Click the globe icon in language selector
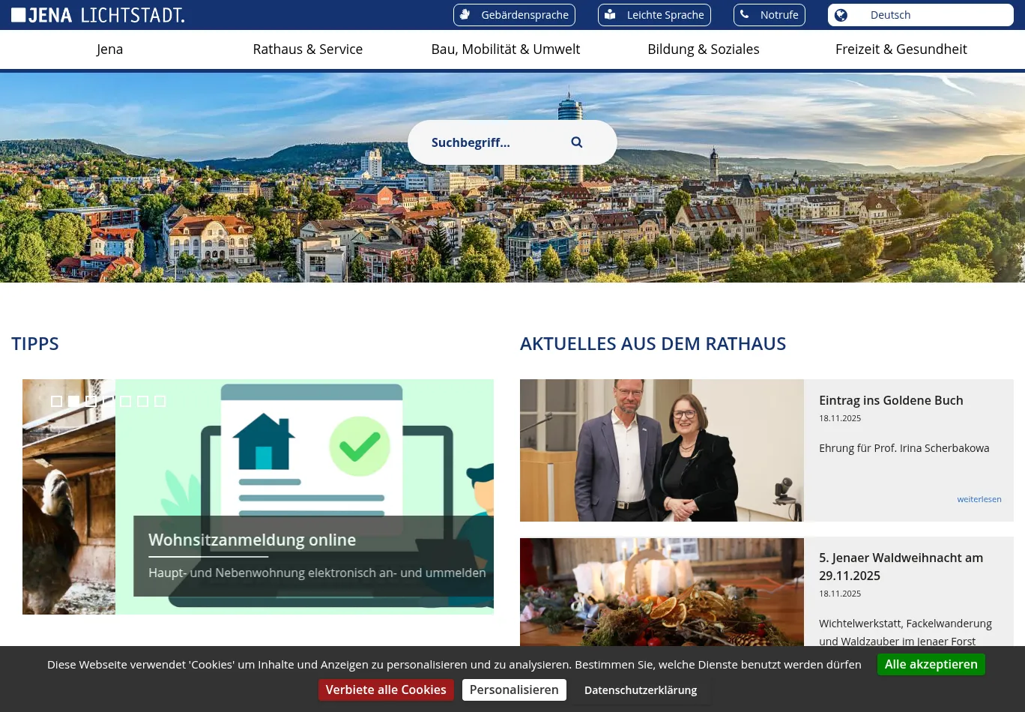This screenshot has height=712, width=1025. [841, 15]
